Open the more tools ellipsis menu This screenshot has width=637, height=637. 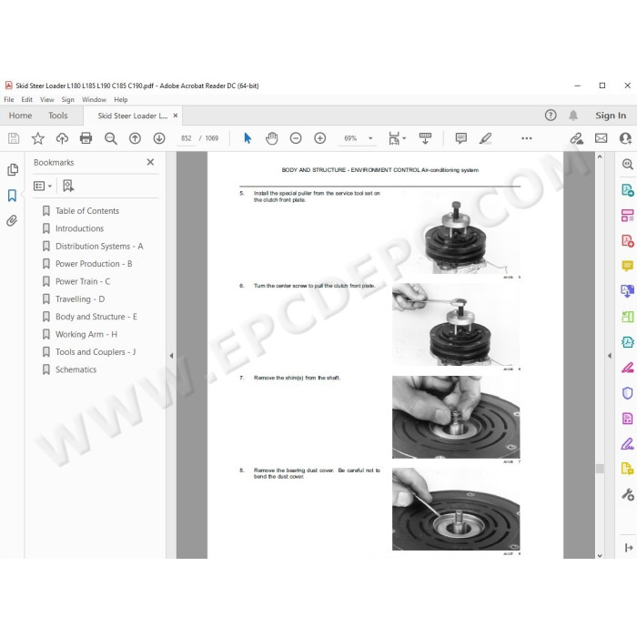coord(527,138)
